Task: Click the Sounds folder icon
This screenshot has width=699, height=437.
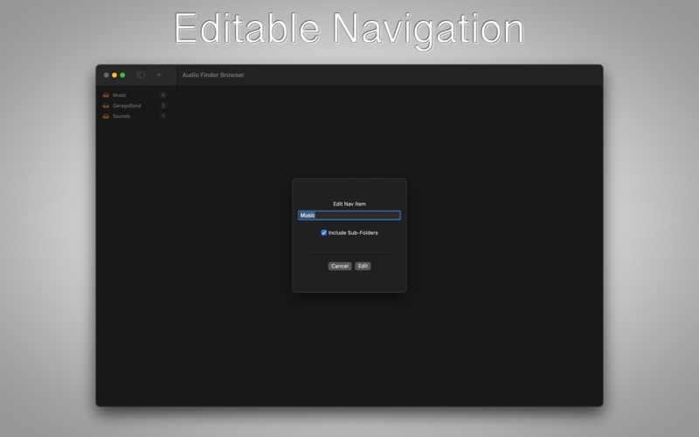Action: click(106, 116)
